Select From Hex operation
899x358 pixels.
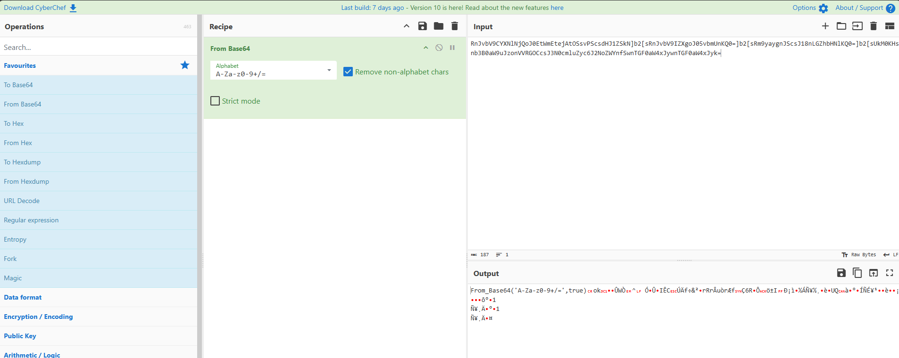click(x=99, y=143)
